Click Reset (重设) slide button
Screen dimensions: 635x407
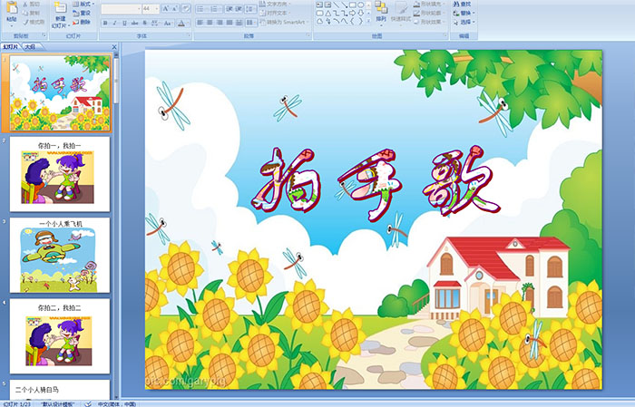82,13
